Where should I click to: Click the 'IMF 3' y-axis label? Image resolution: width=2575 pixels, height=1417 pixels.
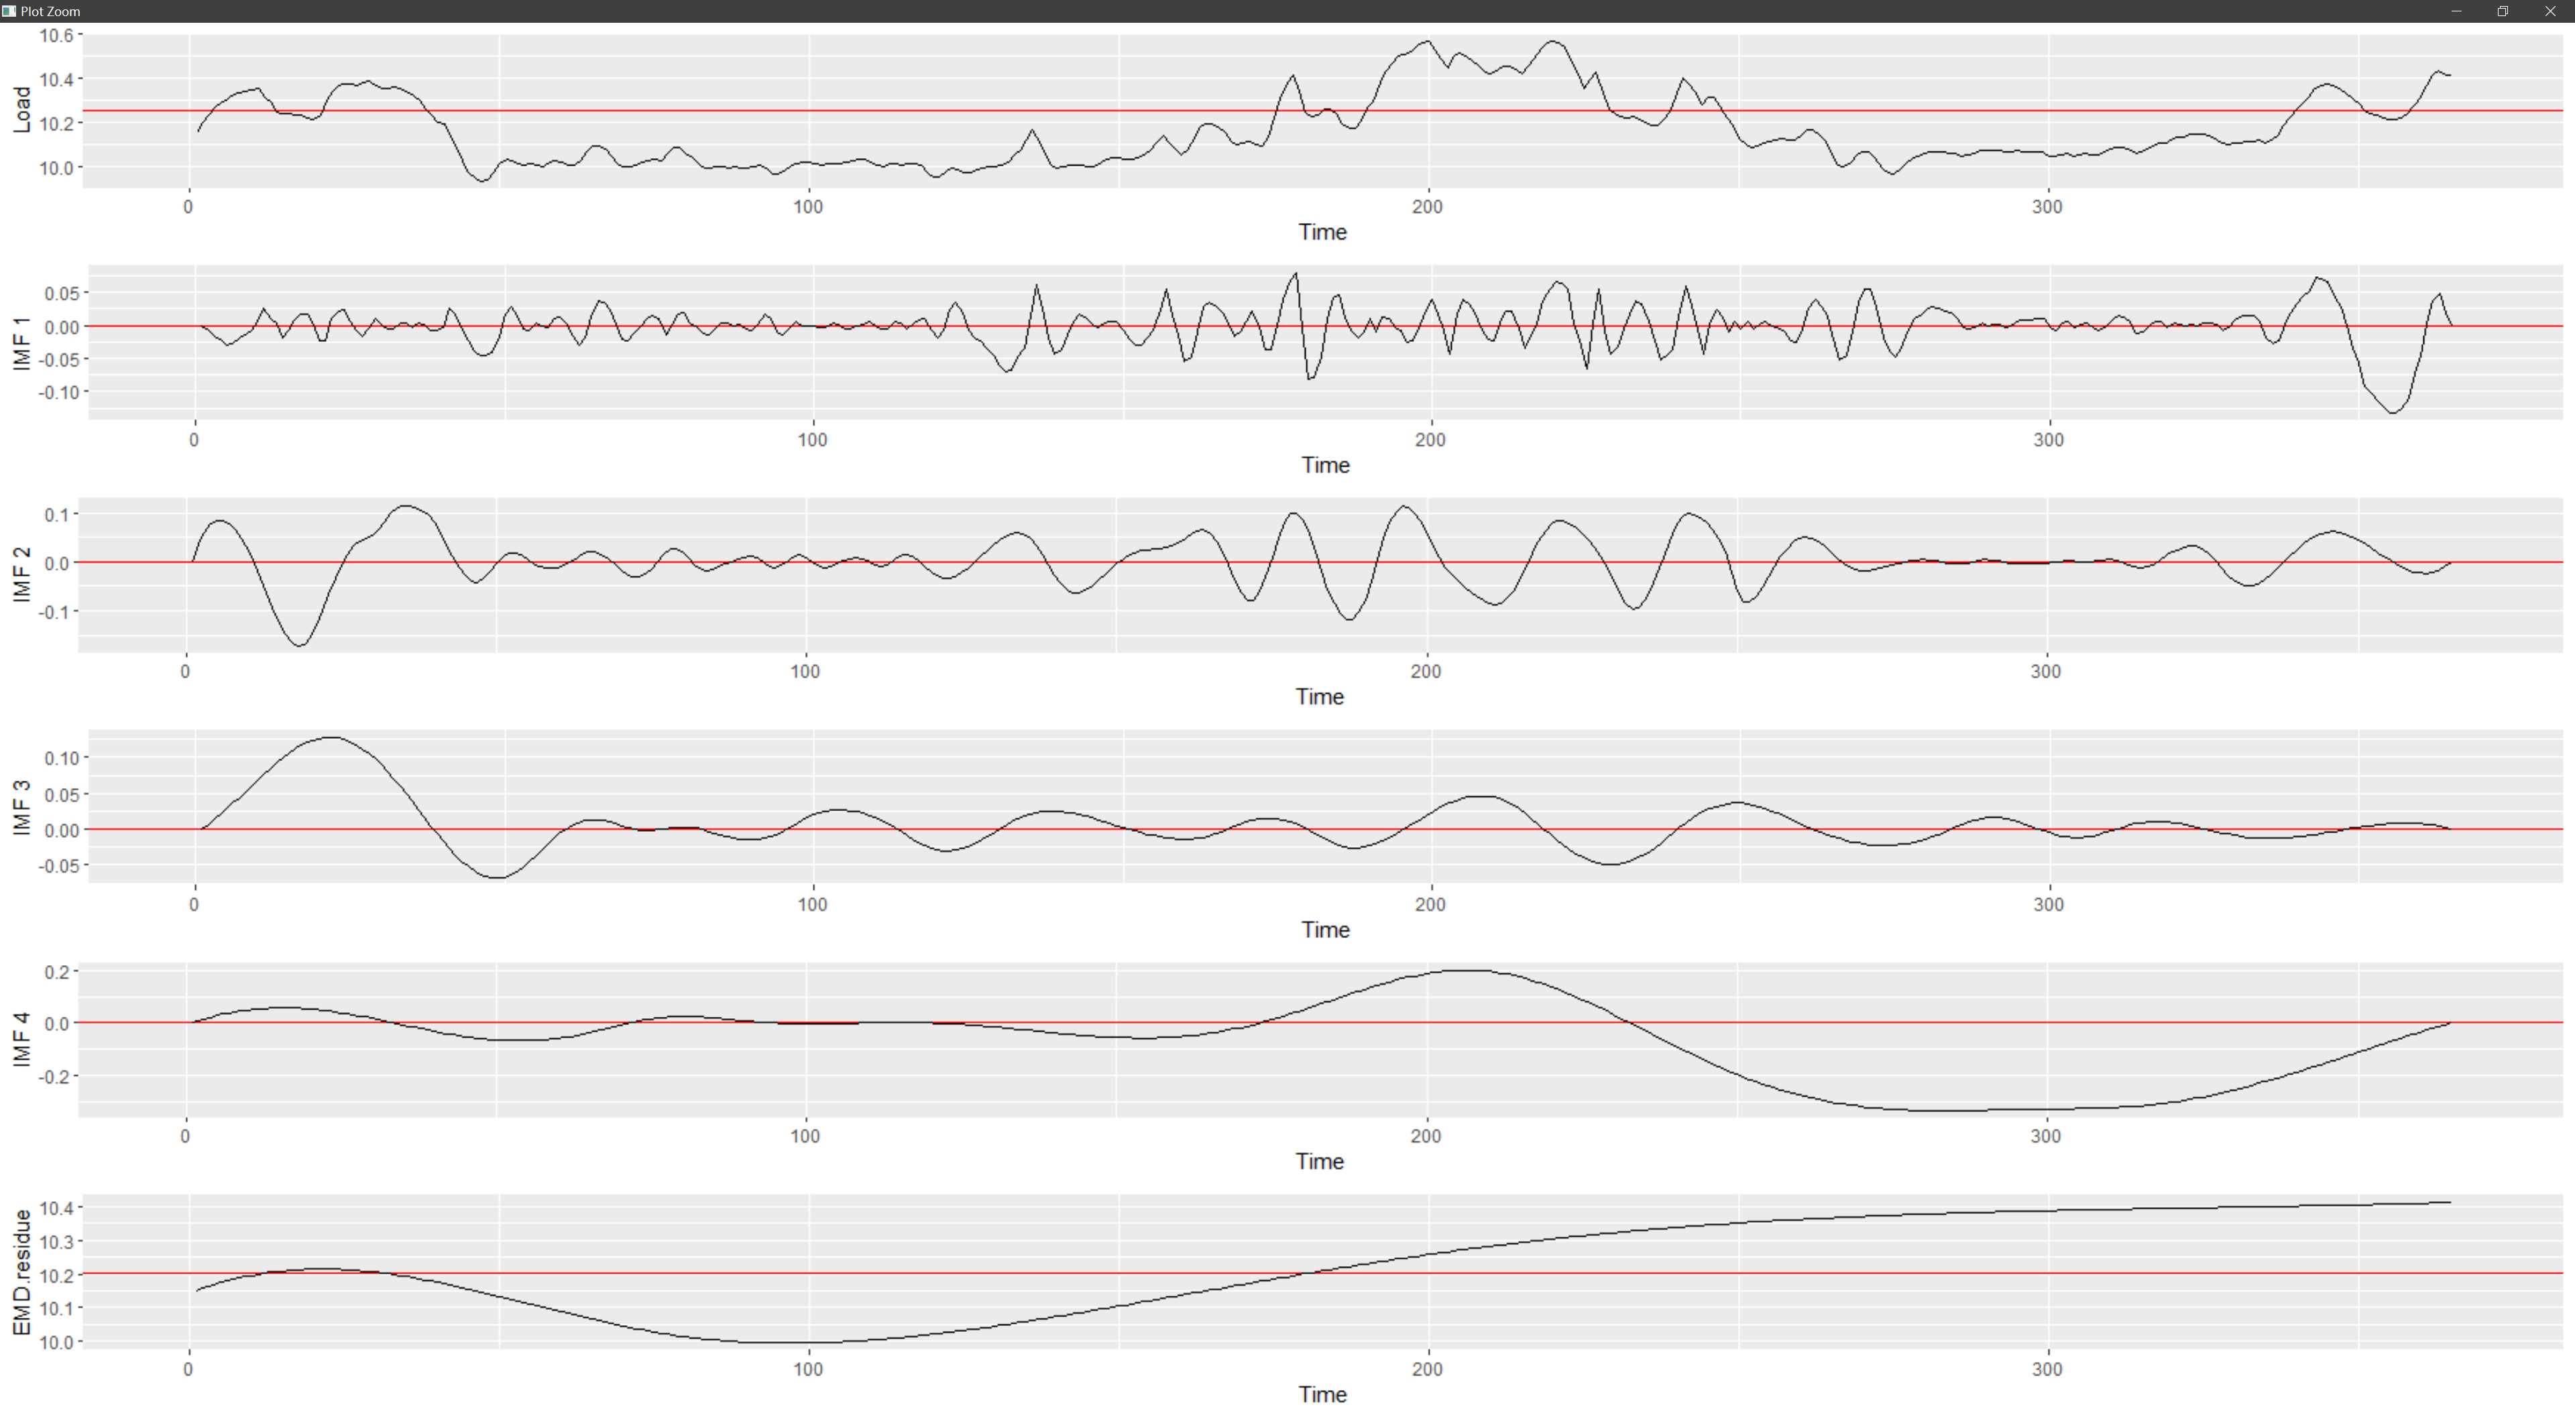(x=21, y=808)
